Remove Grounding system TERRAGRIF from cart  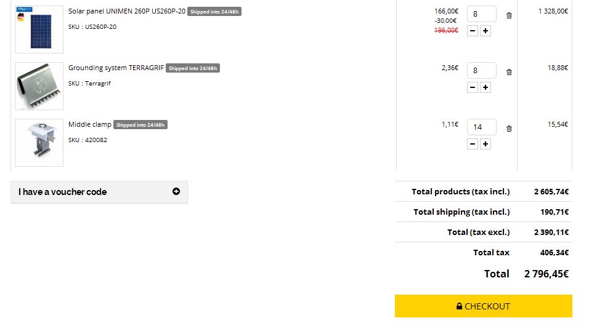click(509, 72)
